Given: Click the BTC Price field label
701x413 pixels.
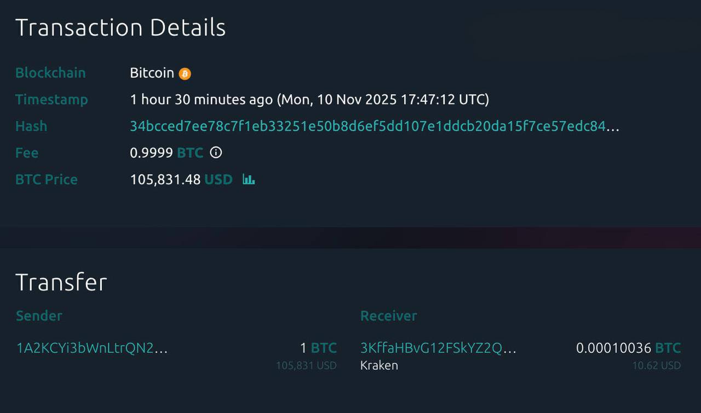Looking at the screenshot, I should pyautogui.click(x=47, y=180).
